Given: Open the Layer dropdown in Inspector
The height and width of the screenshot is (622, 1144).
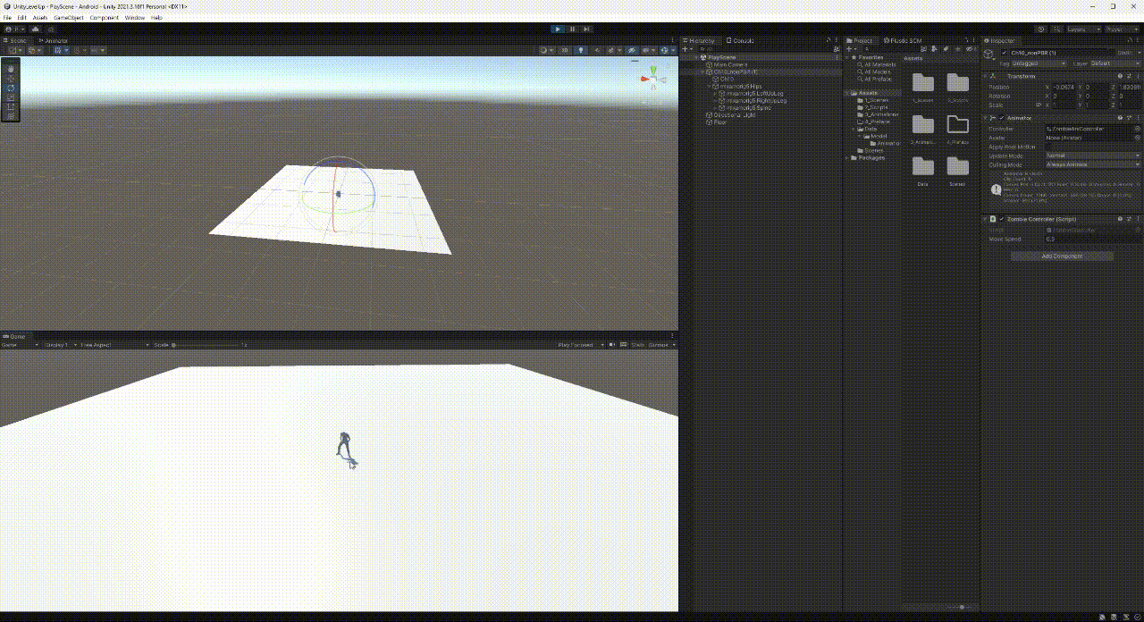Looking at the screenshot, I should pos(1115,63).
